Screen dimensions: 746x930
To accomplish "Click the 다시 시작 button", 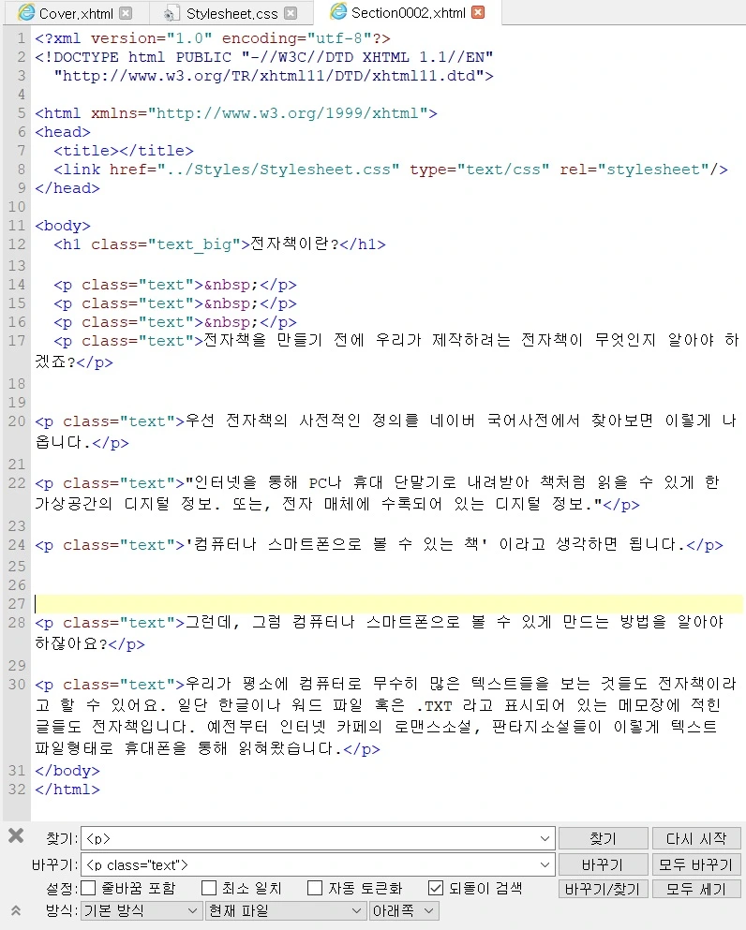I will (696, 838).
